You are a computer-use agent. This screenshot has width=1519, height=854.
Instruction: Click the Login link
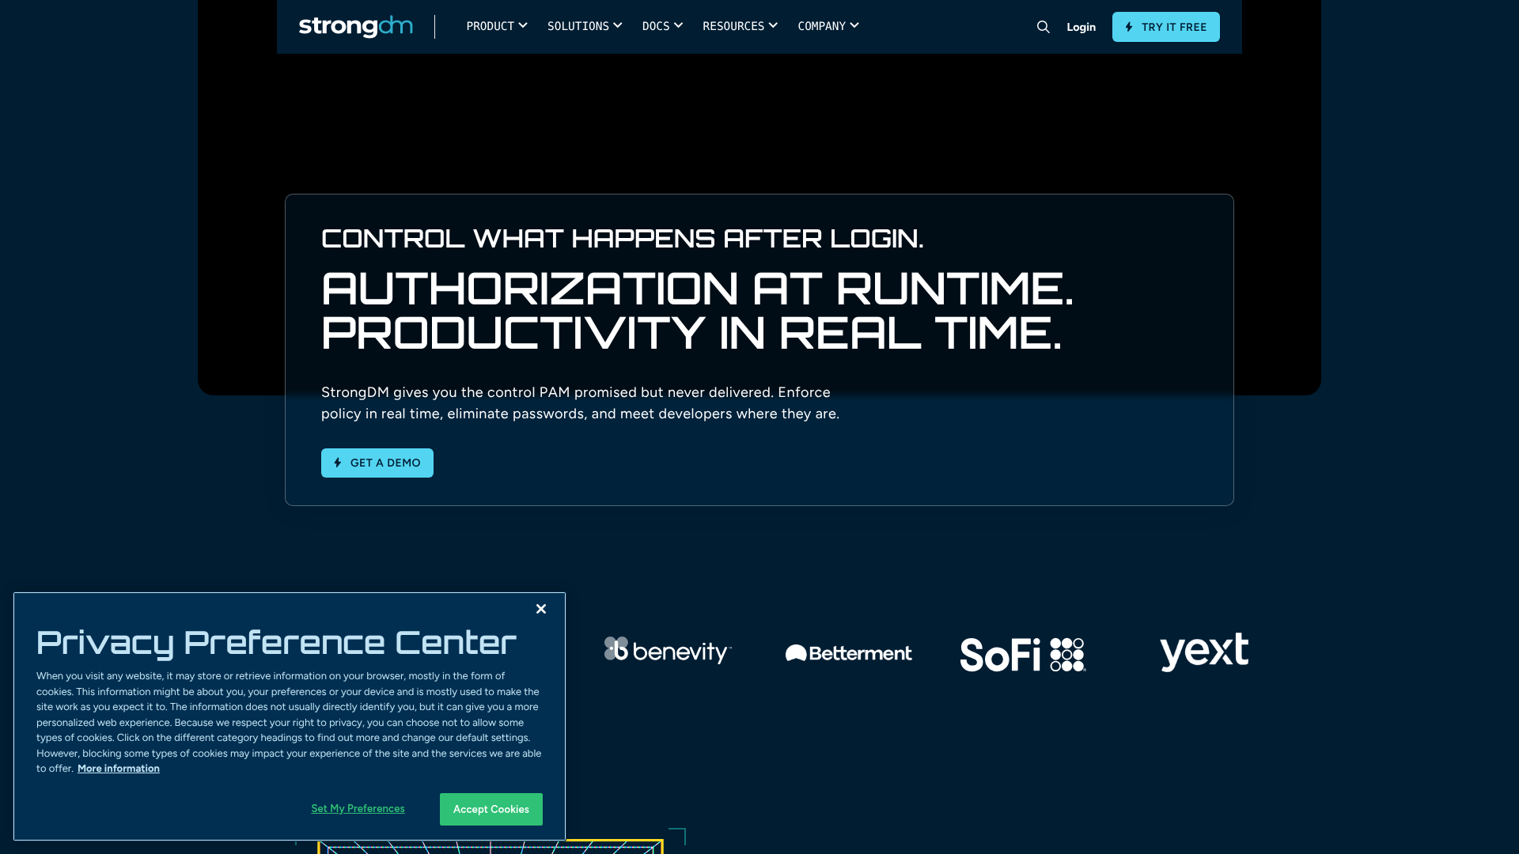pyautogui.click(x=1081, y=26)
